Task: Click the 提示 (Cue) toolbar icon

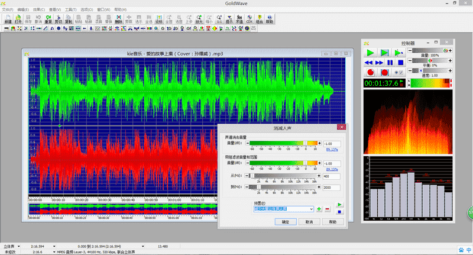Action: [x=229, y=19]
